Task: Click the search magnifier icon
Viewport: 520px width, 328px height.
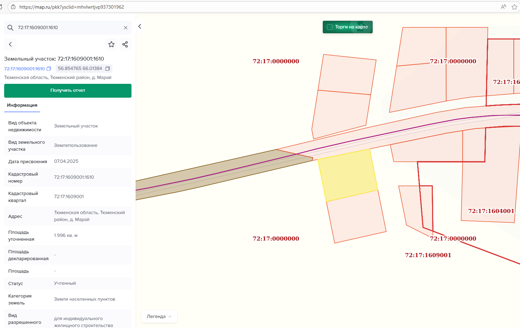Action: 10,28
